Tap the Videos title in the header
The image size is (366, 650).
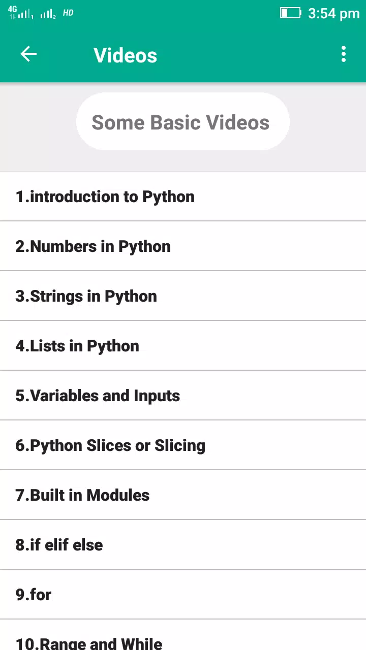click(x=126, y=55)
